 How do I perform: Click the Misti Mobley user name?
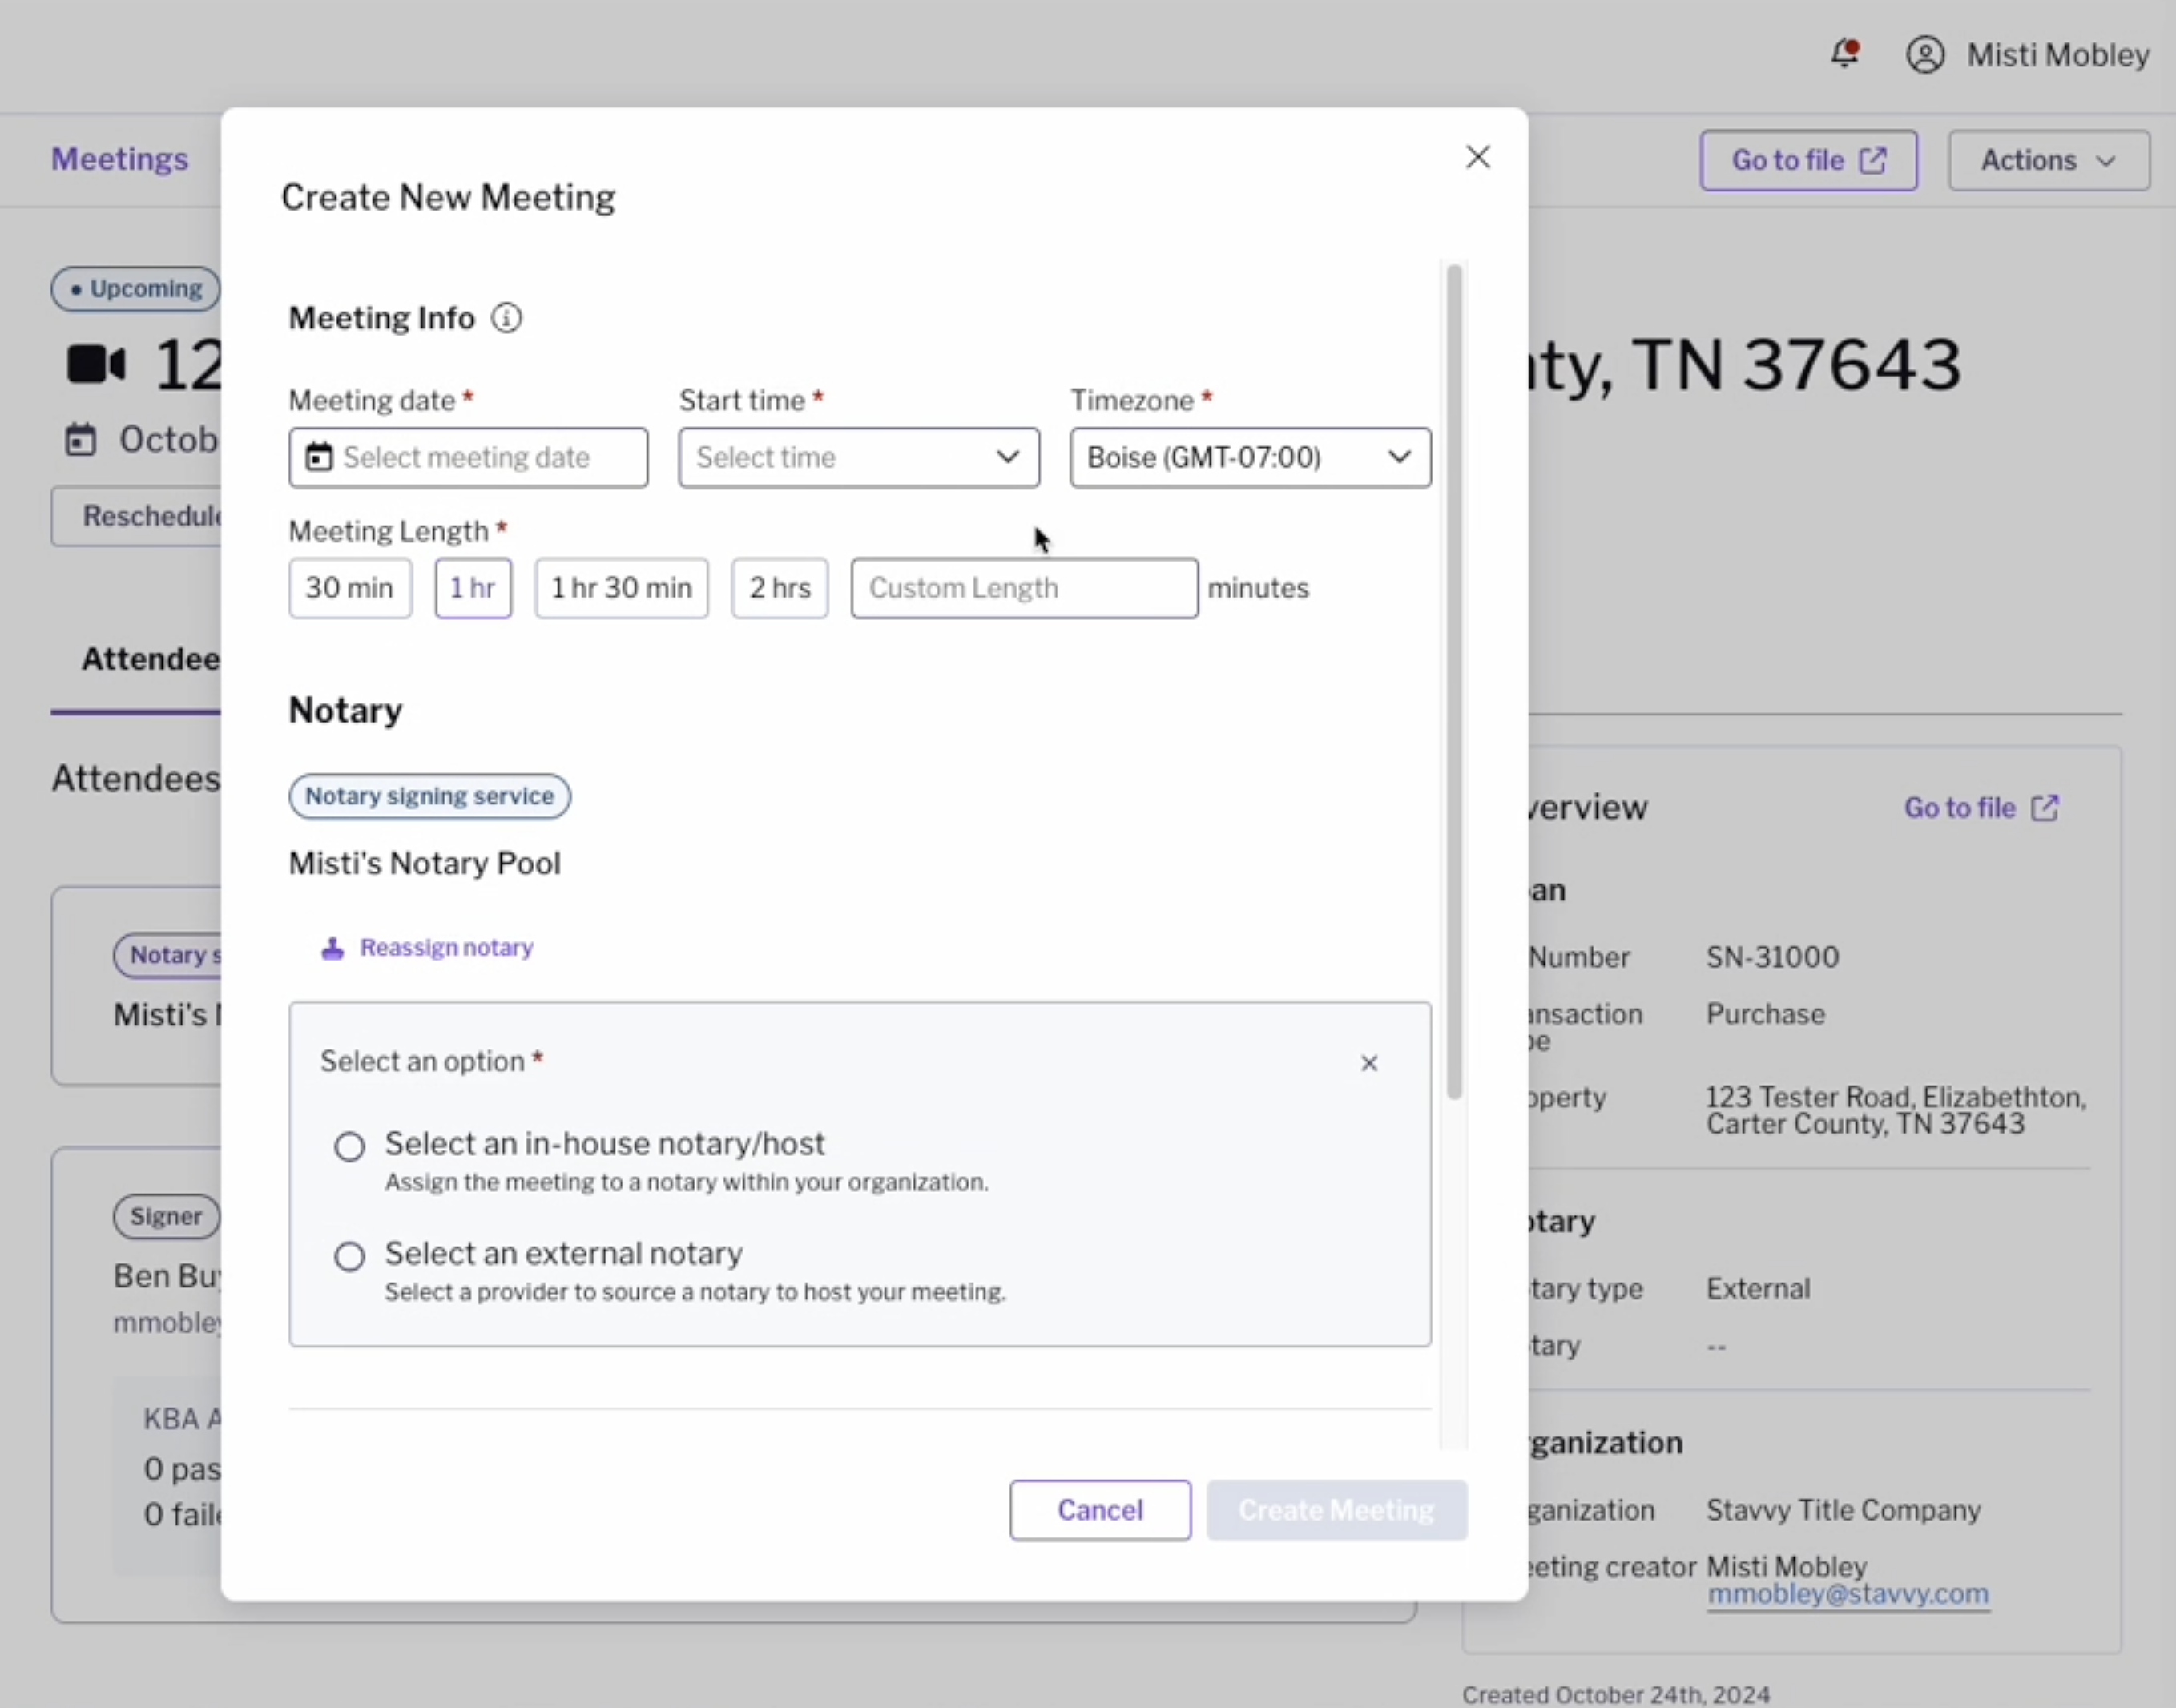(2058, 55)
